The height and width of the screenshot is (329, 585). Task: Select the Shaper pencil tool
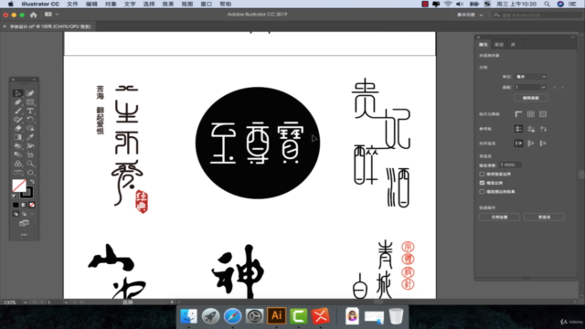(x=18, y=120)
